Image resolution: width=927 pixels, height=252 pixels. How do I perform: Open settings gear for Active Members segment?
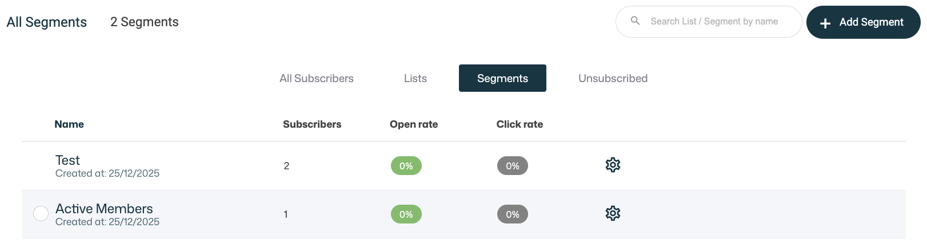613,213
